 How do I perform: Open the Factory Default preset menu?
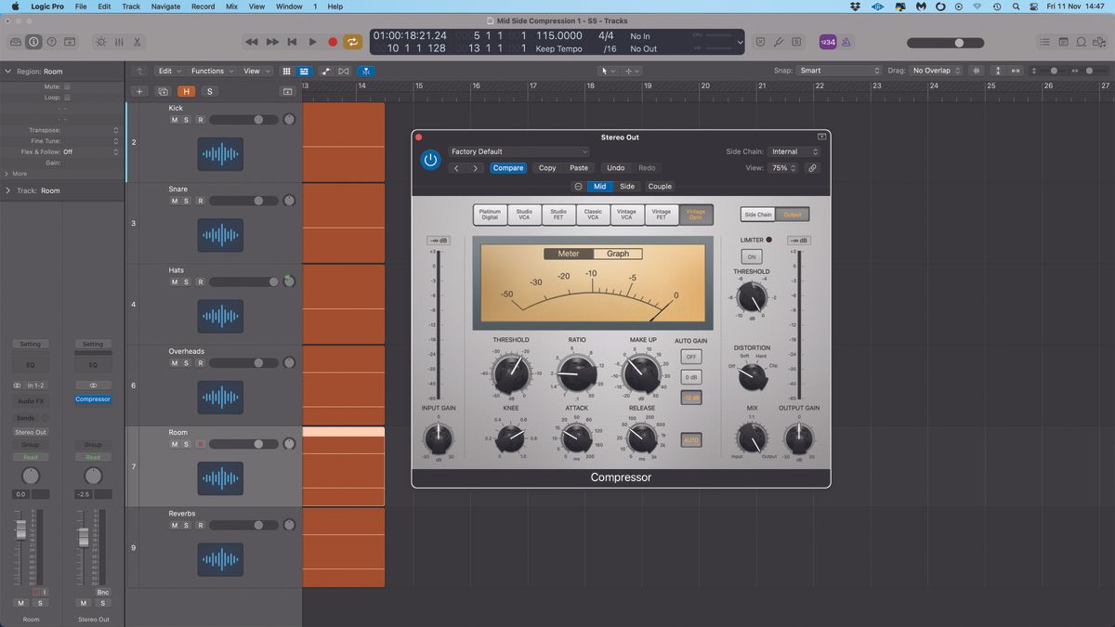tap(518, 151)
